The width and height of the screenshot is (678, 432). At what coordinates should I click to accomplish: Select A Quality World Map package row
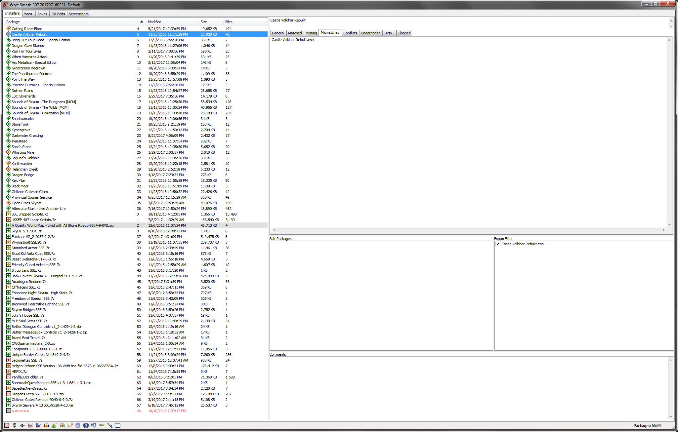click(136, 225)
